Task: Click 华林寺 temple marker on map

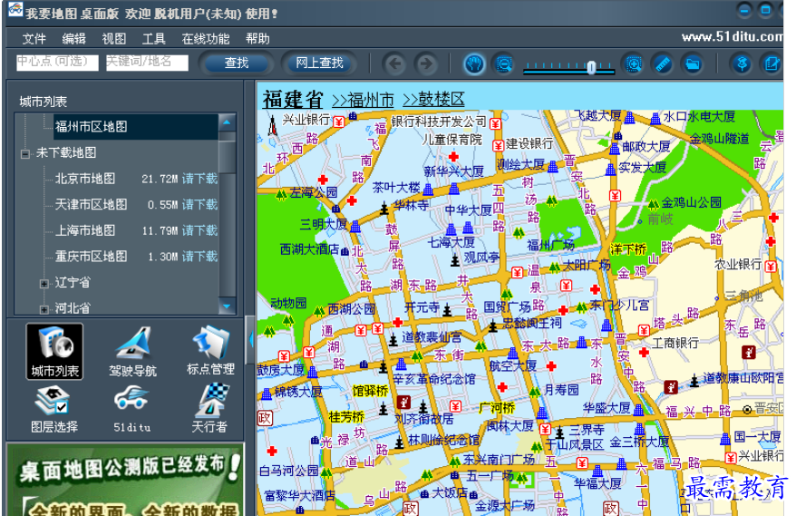Action: [x=384, y=209]
